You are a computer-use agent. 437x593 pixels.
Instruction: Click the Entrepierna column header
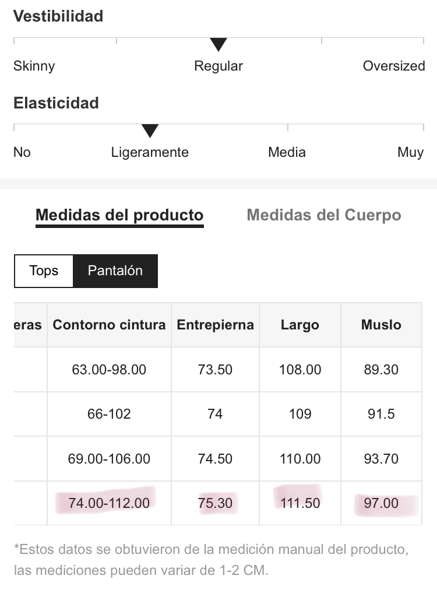point(215,325)
